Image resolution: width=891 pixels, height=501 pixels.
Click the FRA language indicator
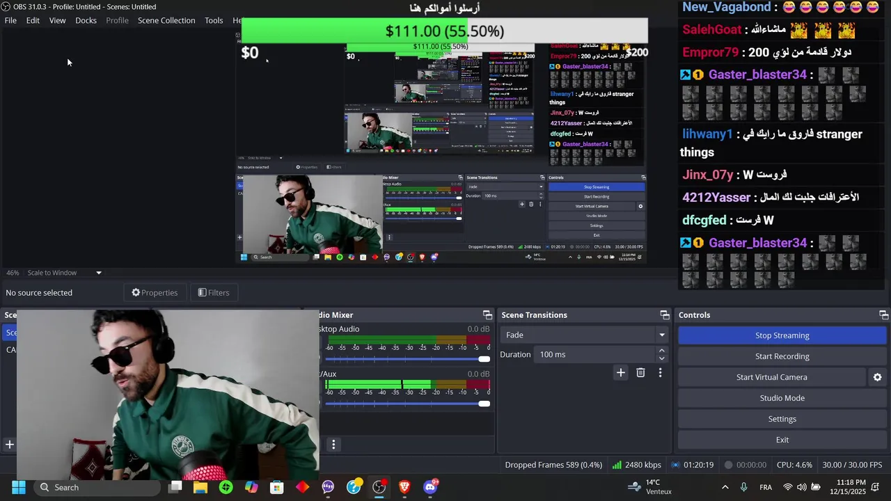[766, 487]
